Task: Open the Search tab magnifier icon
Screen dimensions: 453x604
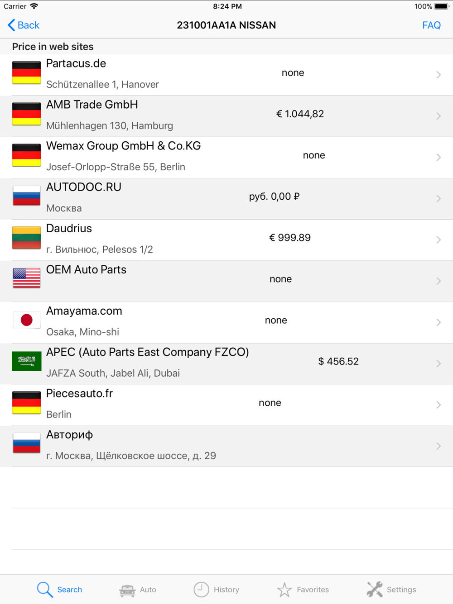Action: (x=45, y=590)
